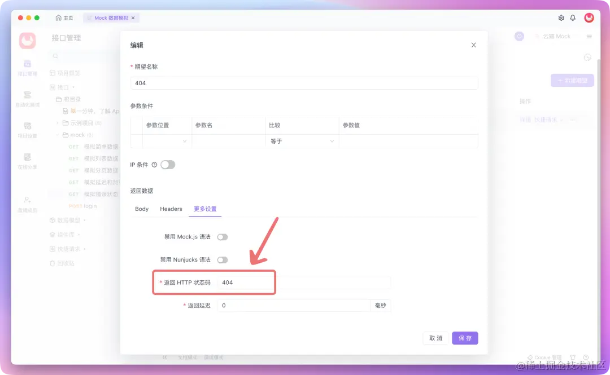The height and width of the screenshot is (375, 610).
Task: Click the help icon in bottom status bar
Action: [586, 357]
